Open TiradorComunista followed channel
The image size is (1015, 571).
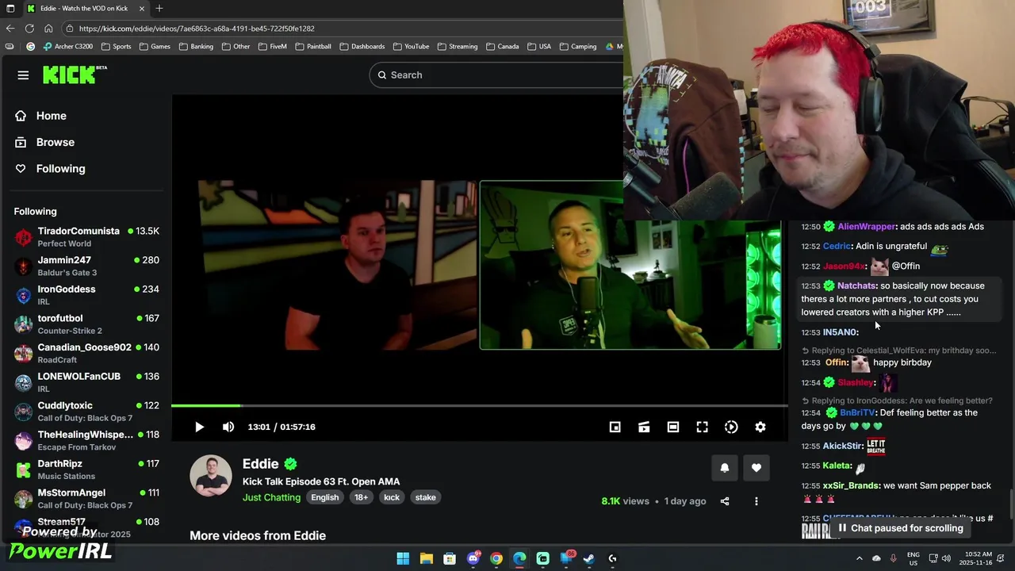click(x=86, y=236)
